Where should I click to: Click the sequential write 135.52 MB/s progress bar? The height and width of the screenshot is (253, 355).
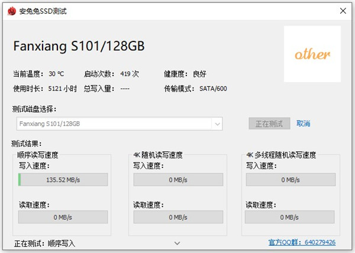pos(63,180)
